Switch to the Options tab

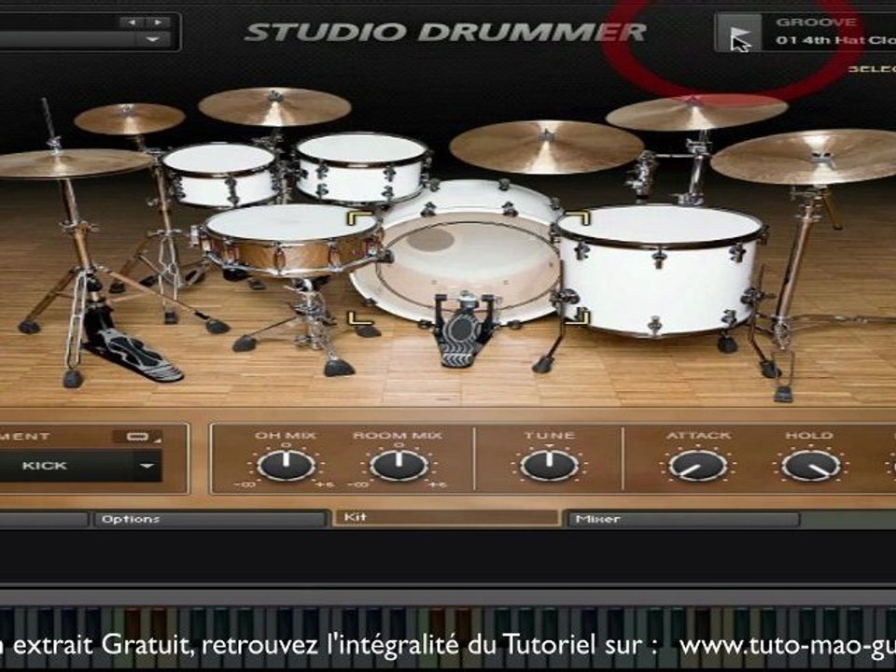tap(210, 519)
